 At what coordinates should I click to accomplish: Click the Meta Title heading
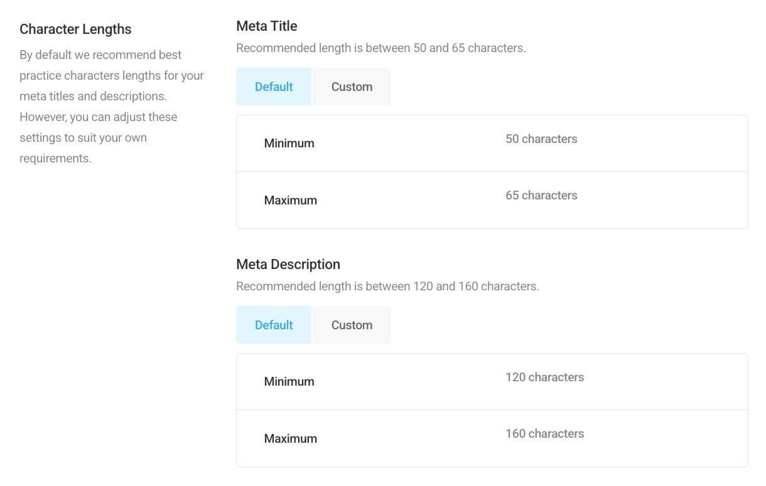[x=266, y=26]
